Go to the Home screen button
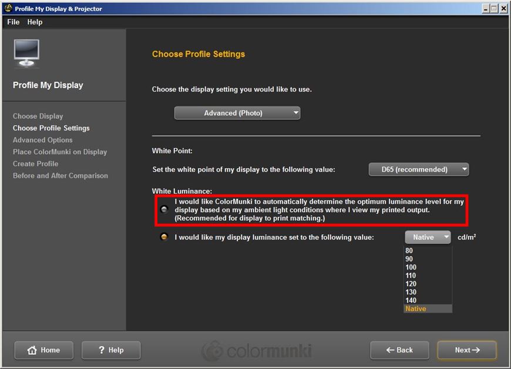511x369 pixels. click(44, 350)
